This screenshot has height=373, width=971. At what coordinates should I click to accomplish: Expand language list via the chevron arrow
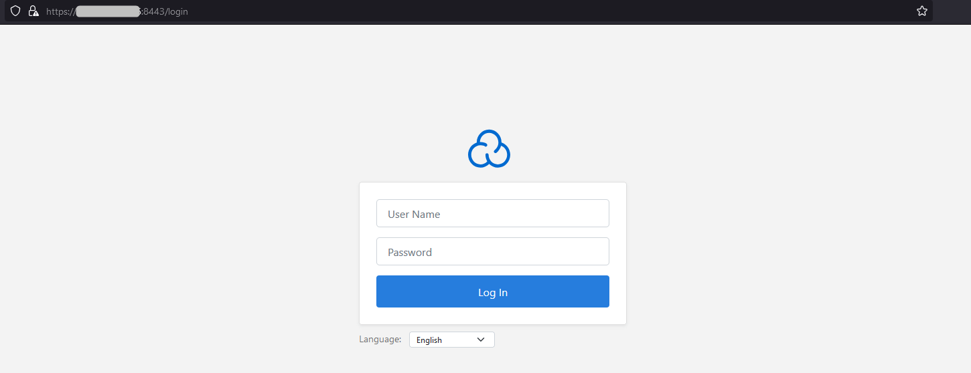click(x=481, y=340)
